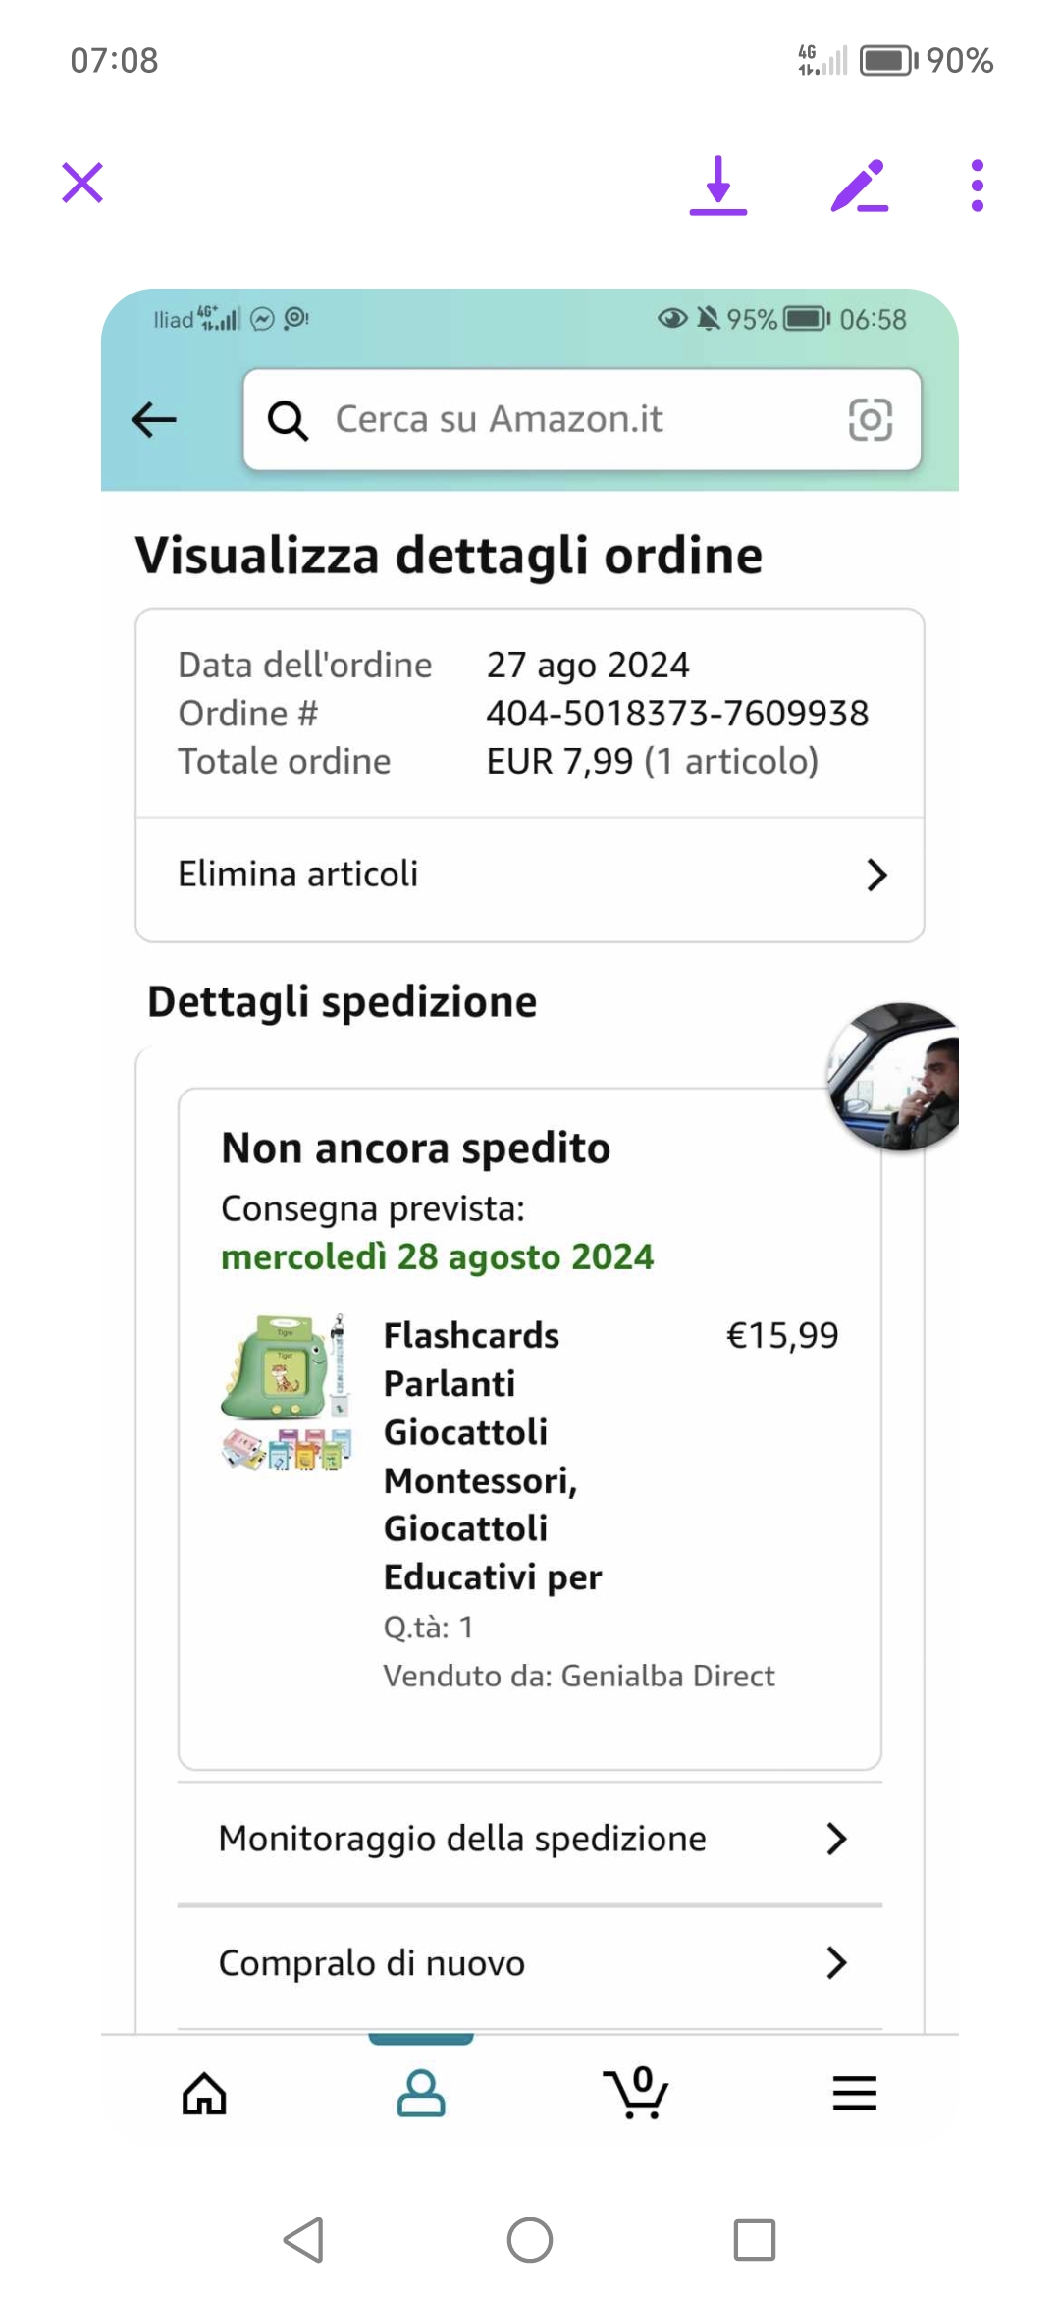Open the account profile tab
The width and height of the screenshot is (1060, 2297).
pyautogui.click(x=421, y=2093)
